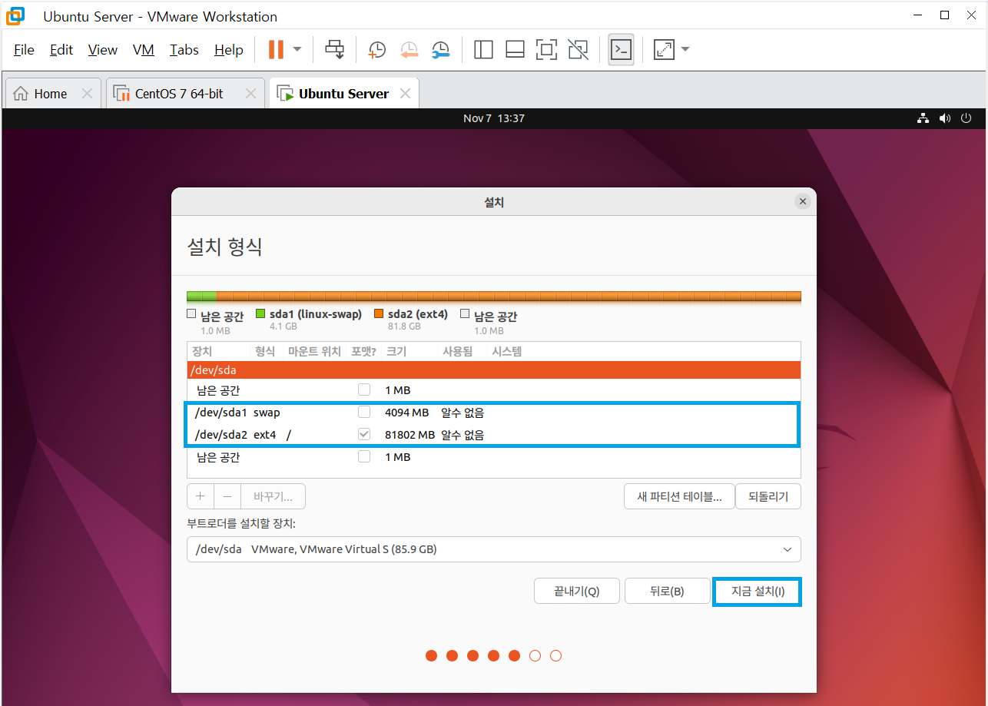
Task: Send Ctrl+Alt+Del to the VM icon
Action: (334, 50)
